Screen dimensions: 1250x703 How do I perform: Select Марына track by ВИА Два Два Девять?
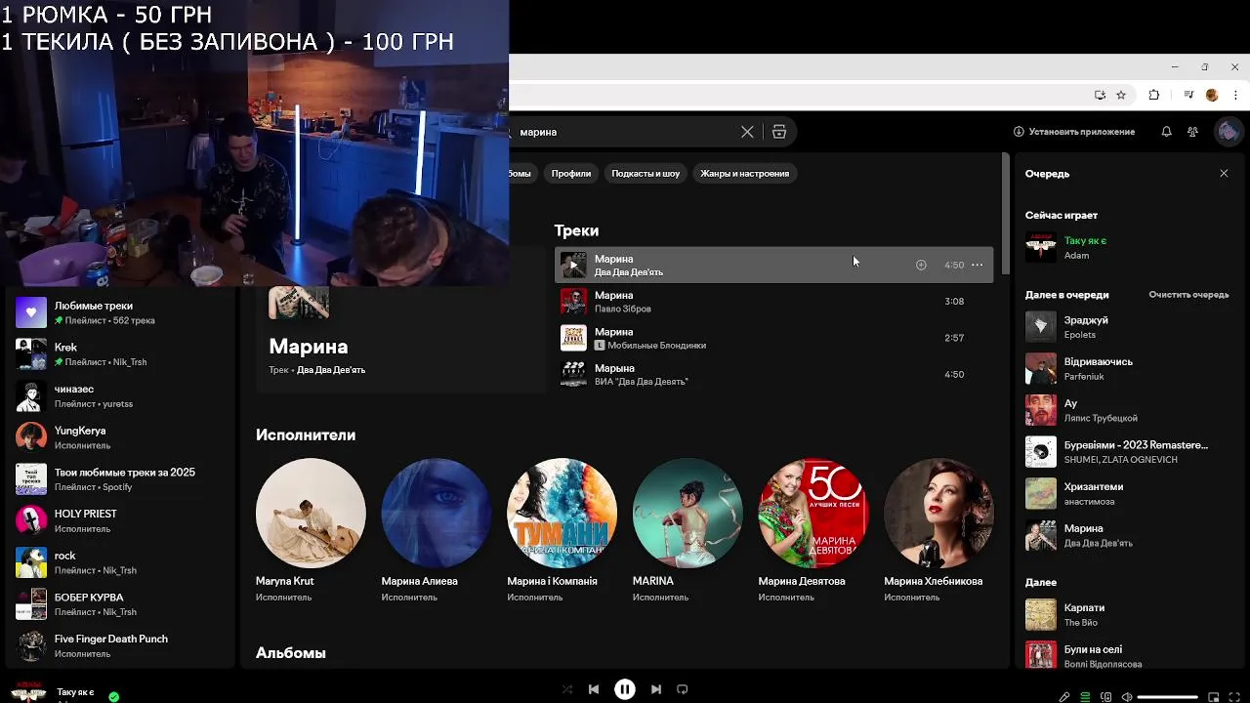click(x=773, y=374)
